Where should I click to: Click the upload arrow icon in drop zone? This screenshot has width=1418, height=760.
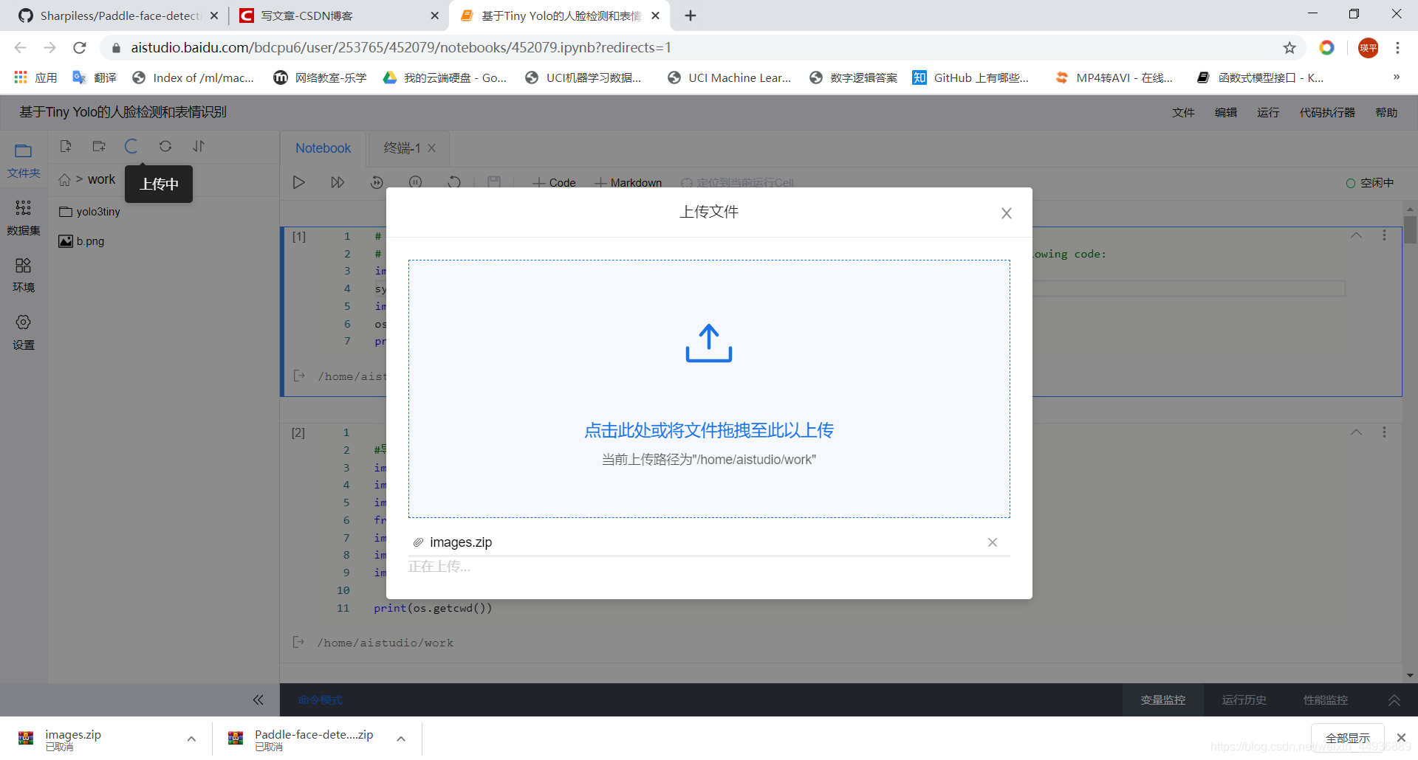click(709, 343)
